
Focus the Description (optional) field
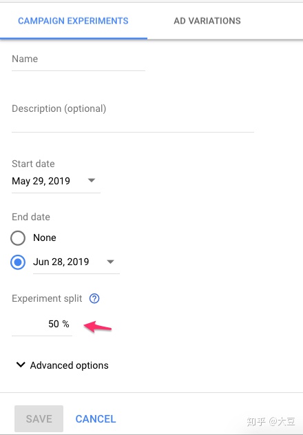click(x=133, y=117)
